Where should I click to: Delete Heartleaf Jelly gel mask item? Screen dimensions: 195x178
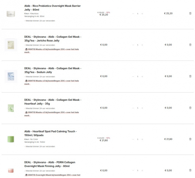[x=190, y=108]
